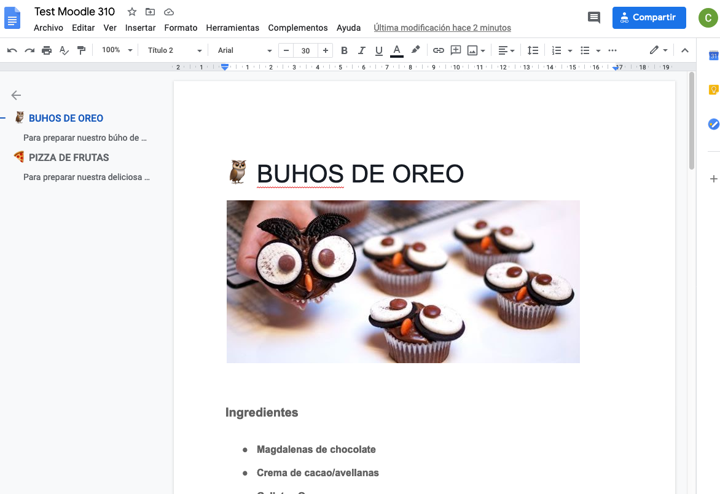Toggle underline formatting
The image size is (720, 494).
pyautogui.click(x=379, y=50)
